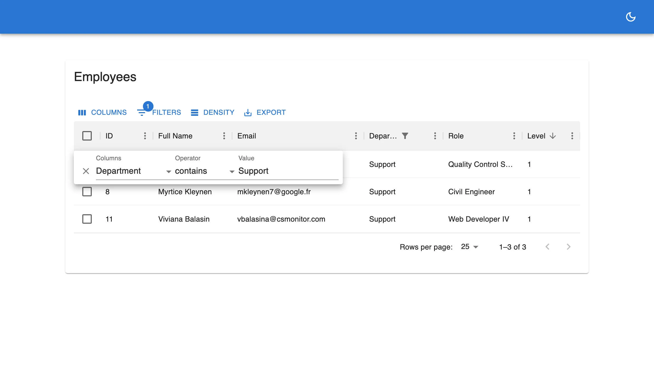This screenshot has width=654, height=379.
Task: Open the Role column menu dots
Action: [514, 136]
